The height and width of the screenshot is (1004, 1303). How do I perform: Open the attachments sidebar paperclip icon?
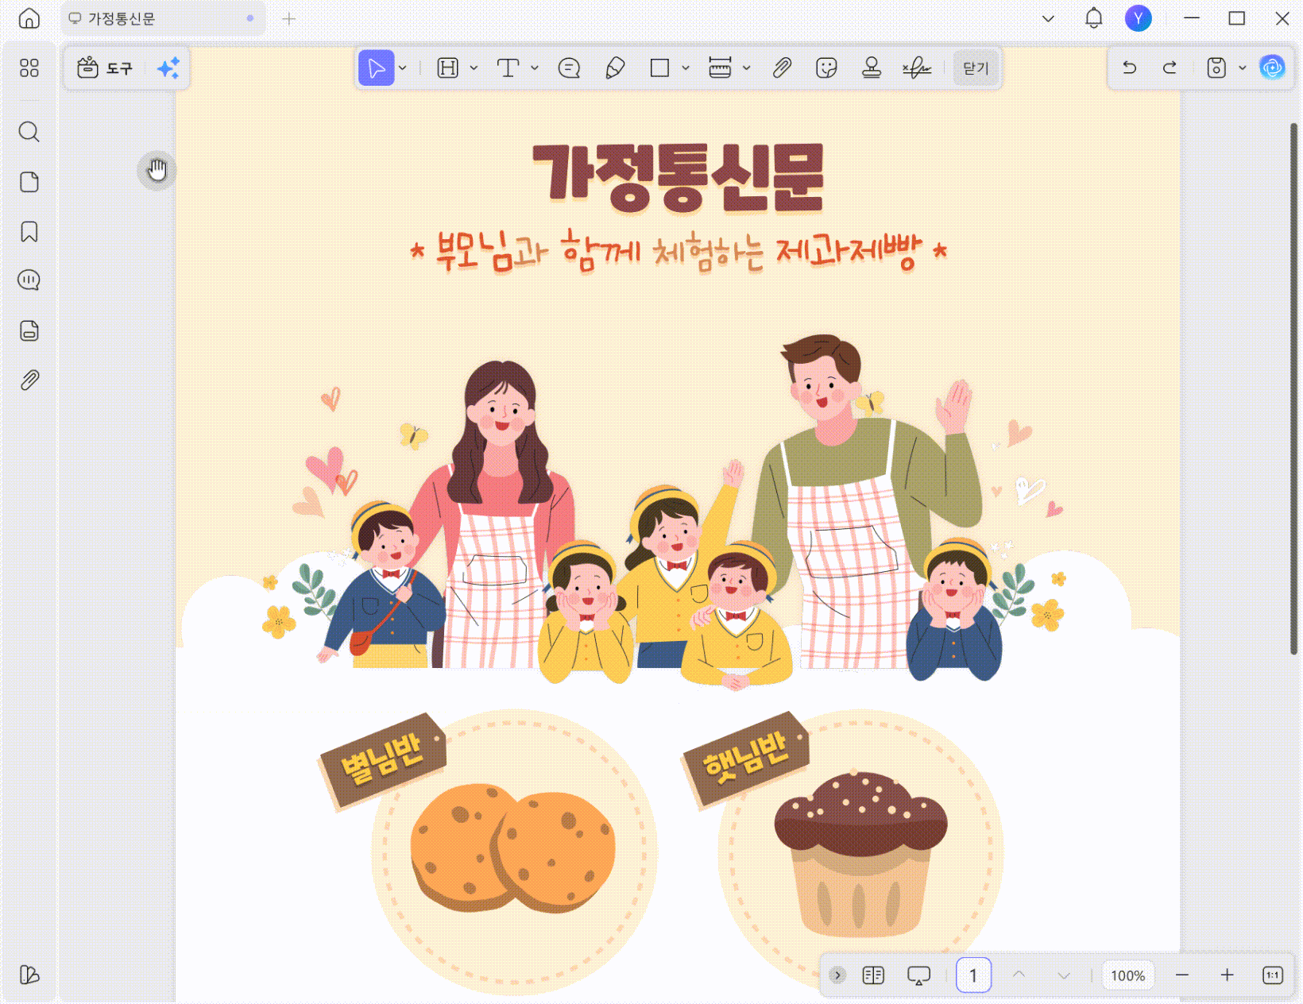29,380
